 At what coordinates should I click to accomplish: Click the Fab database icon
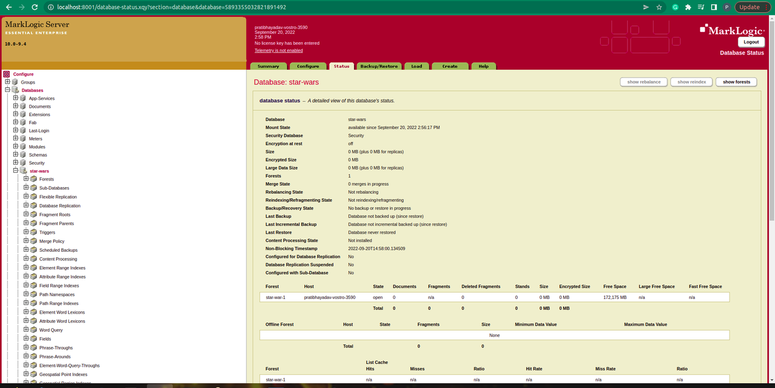pyautogui.click(x=23, y=122)
